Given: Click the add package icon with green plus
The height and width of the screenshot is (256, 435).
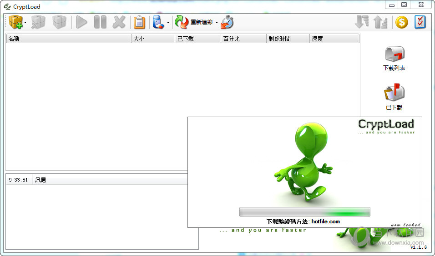Looking at the screenshot, I should coord(15,22).
